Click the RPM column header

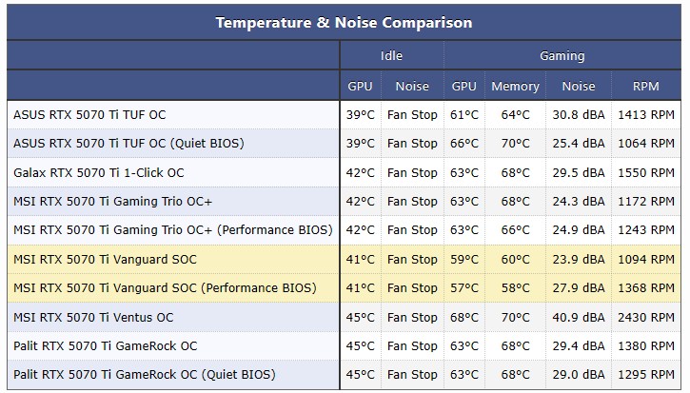point(645,86)
